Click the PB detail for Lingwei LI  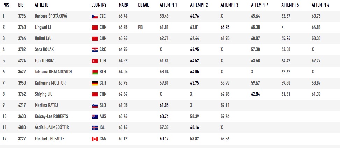140,28
